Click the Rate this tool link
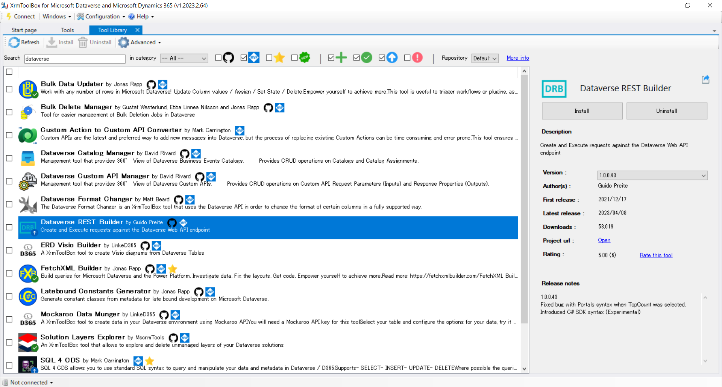Screen dimensions: 722x387 click(656, 255)
